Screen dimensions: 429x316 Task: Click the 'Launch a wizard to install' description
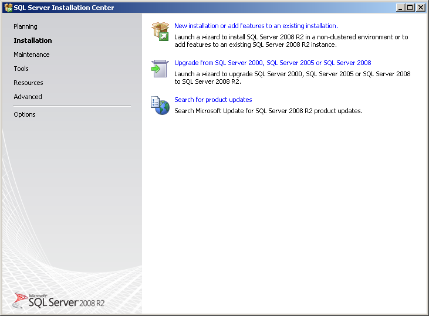pyautogui.click(x=291, y=40)
